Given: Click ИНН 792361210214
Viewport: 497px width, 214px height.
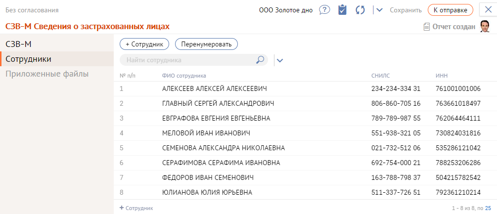Looking at the screenshot, I should [x=458, y=192].
